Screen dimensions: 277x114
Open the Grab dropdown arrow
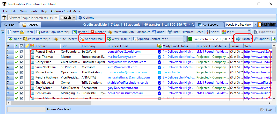(74, 18)
